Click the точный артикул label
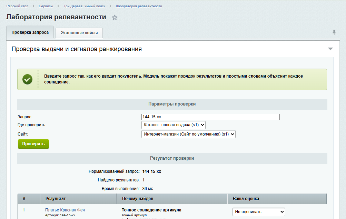Screen dimensions: 346x219 134,215
